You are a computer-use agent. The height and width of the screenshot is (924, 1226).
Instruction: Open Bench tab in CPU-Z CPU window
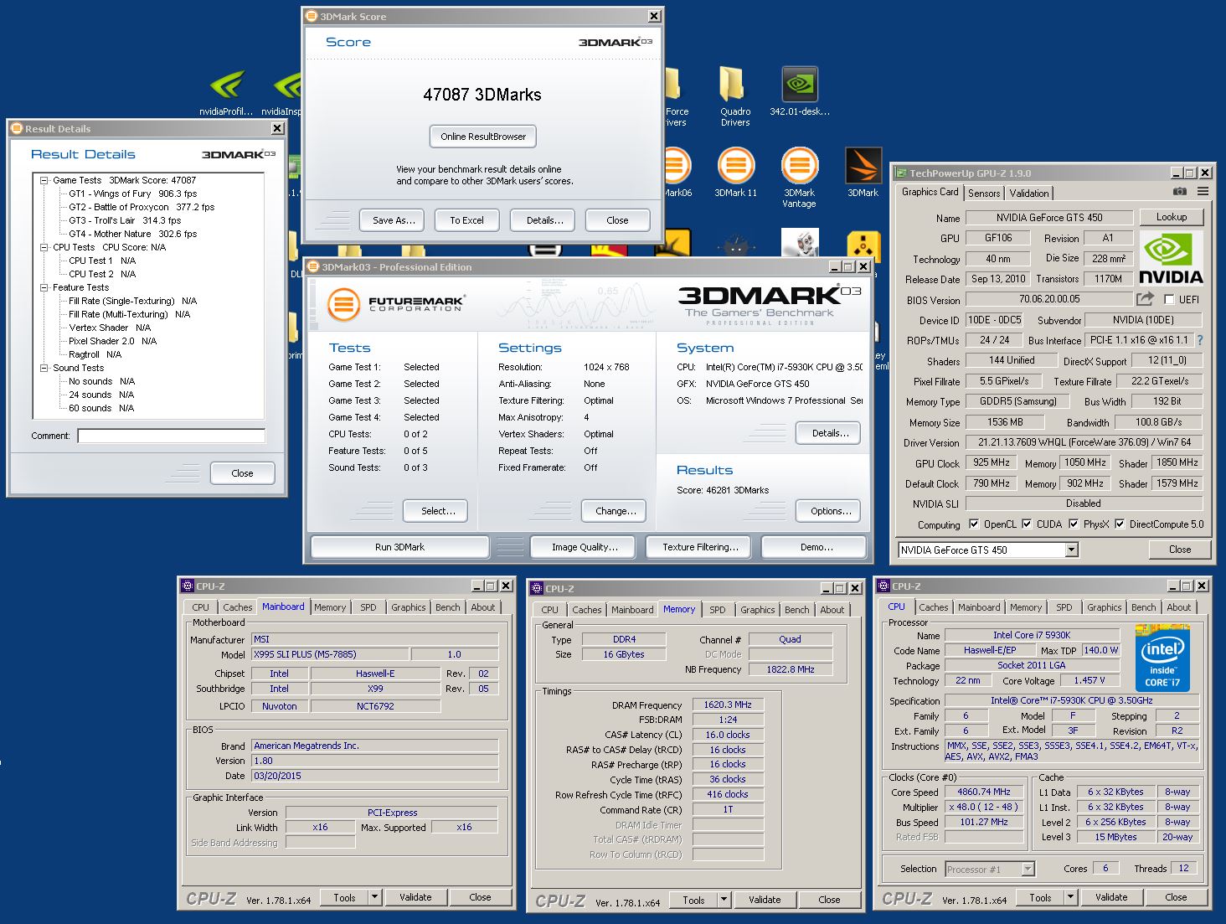click(1143, 607)
